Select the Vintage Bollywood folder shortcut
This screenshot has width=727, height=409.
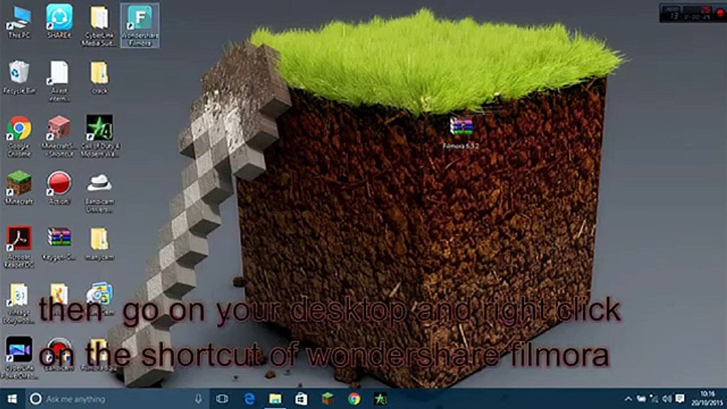(19, 302)
